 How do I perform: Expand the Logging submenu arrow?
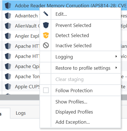click(116, 57)
